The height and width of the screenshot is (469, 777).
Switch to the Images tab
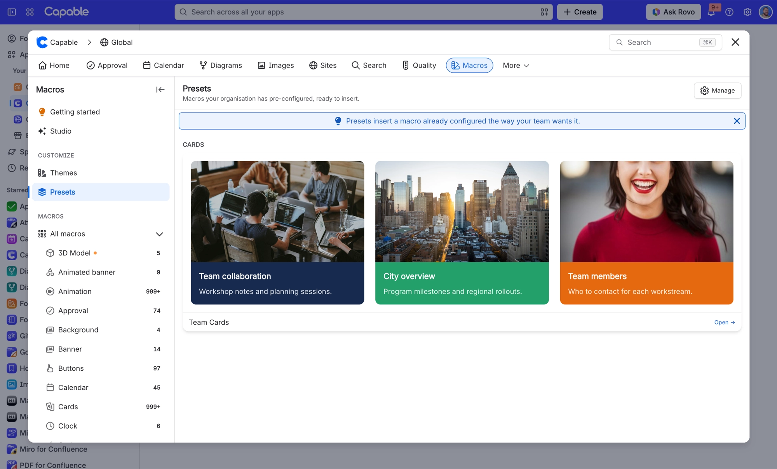click(x=276, y=66)
